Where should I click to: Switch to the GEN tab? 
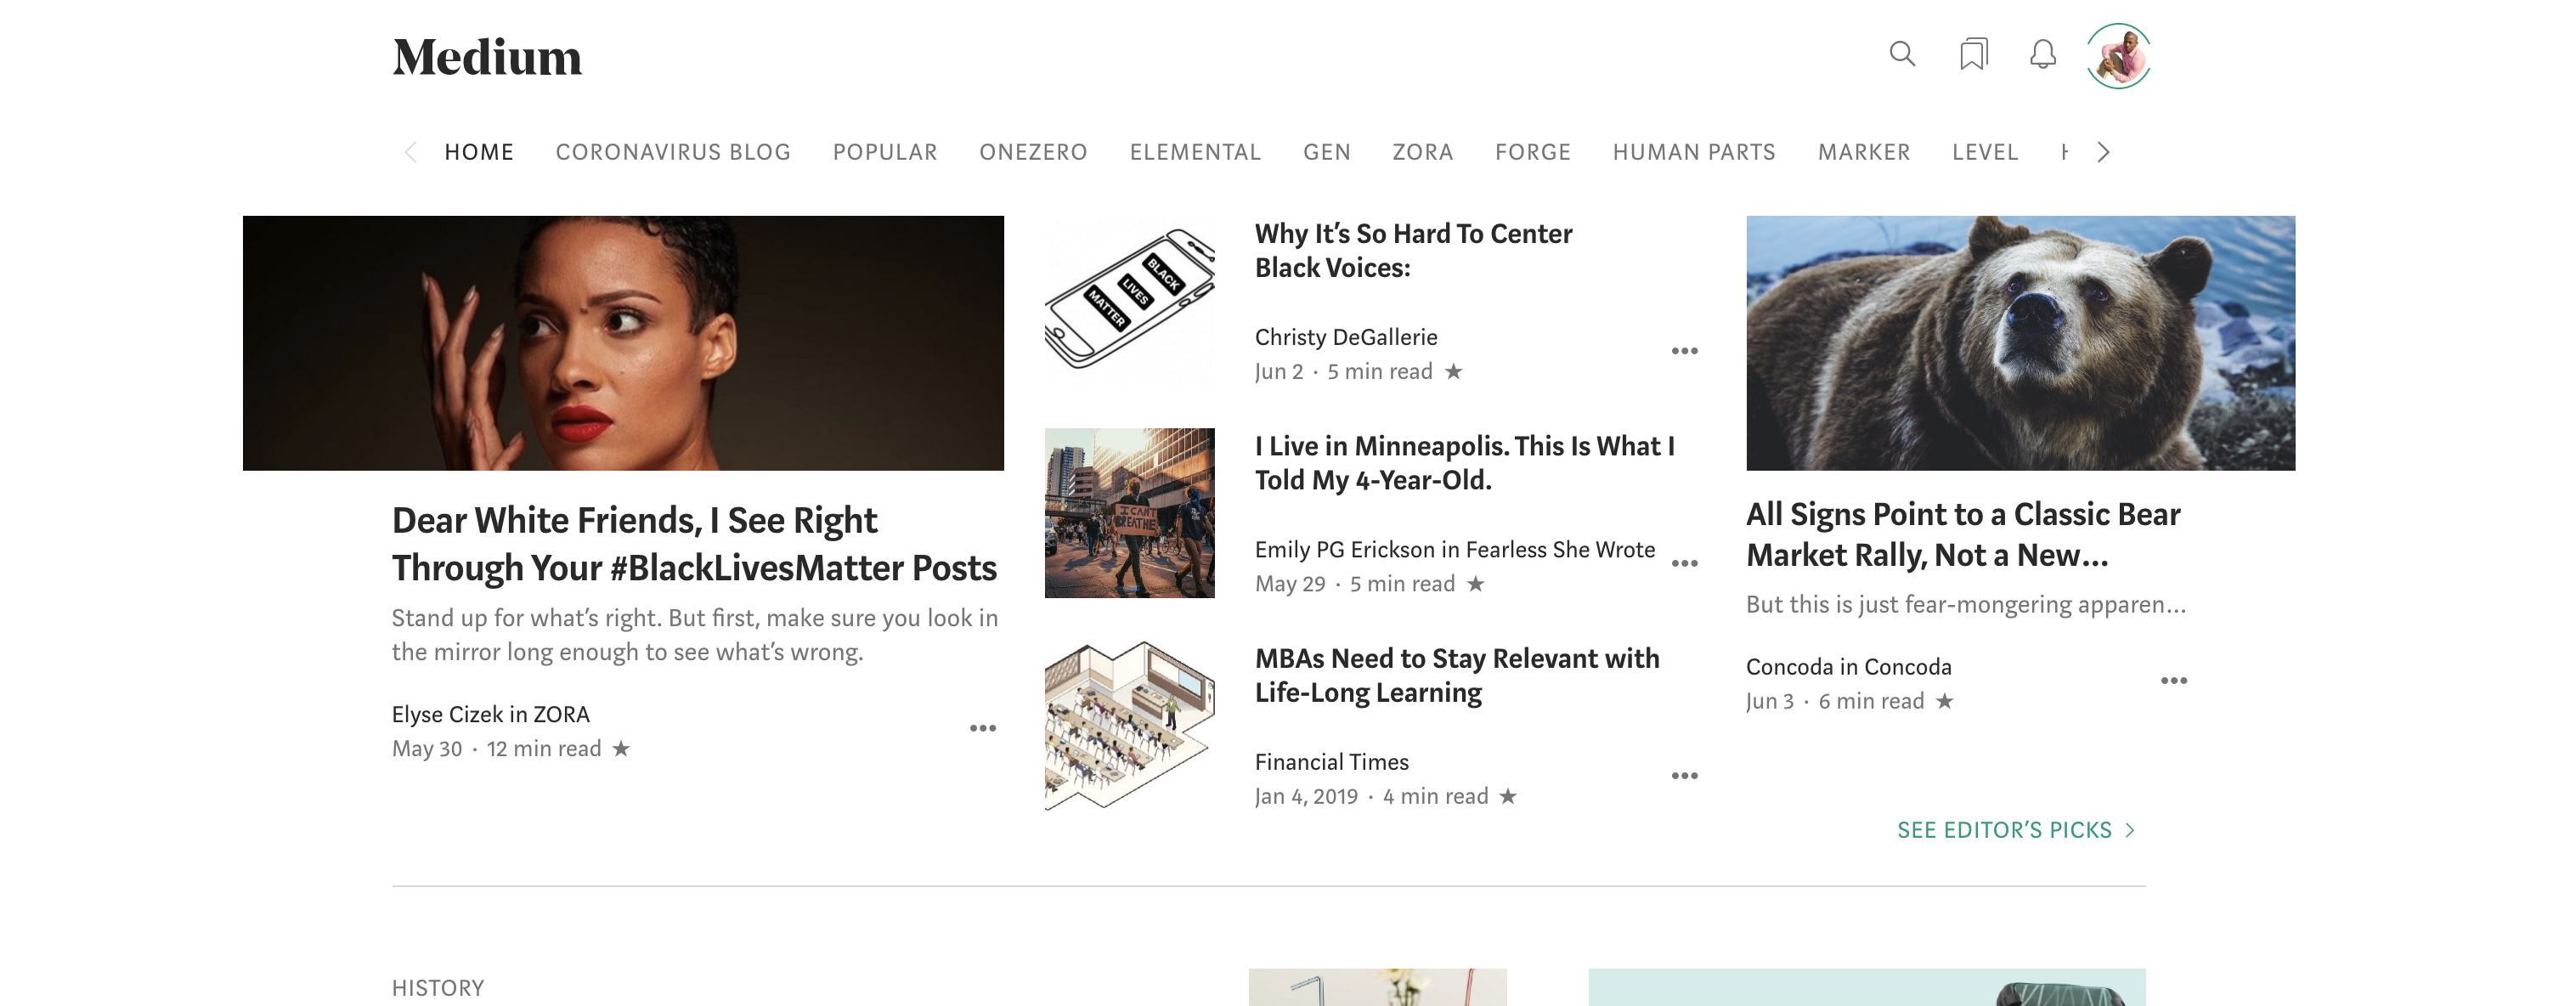pos(1327,152)
